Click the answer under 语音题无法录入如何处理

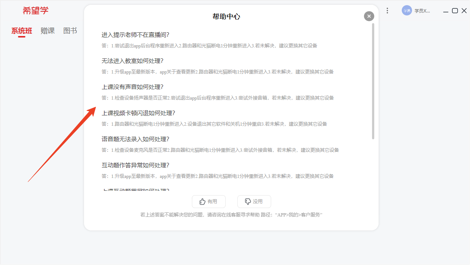pos(220,150)
